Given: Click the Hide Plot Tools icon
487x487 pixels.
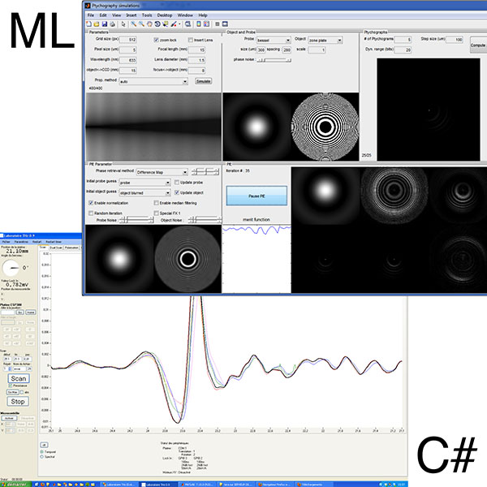Looking at the screenshot, I should tap(218, 24).
